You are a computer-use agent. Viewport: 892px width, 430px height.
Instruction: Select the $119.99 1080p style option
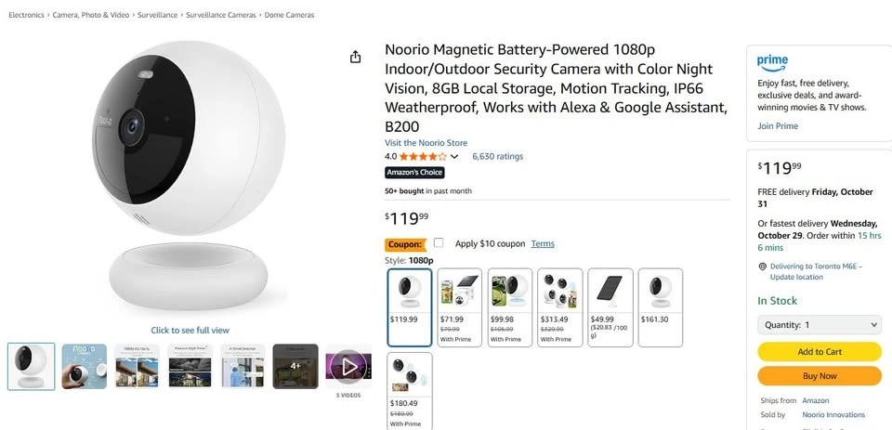409,307
